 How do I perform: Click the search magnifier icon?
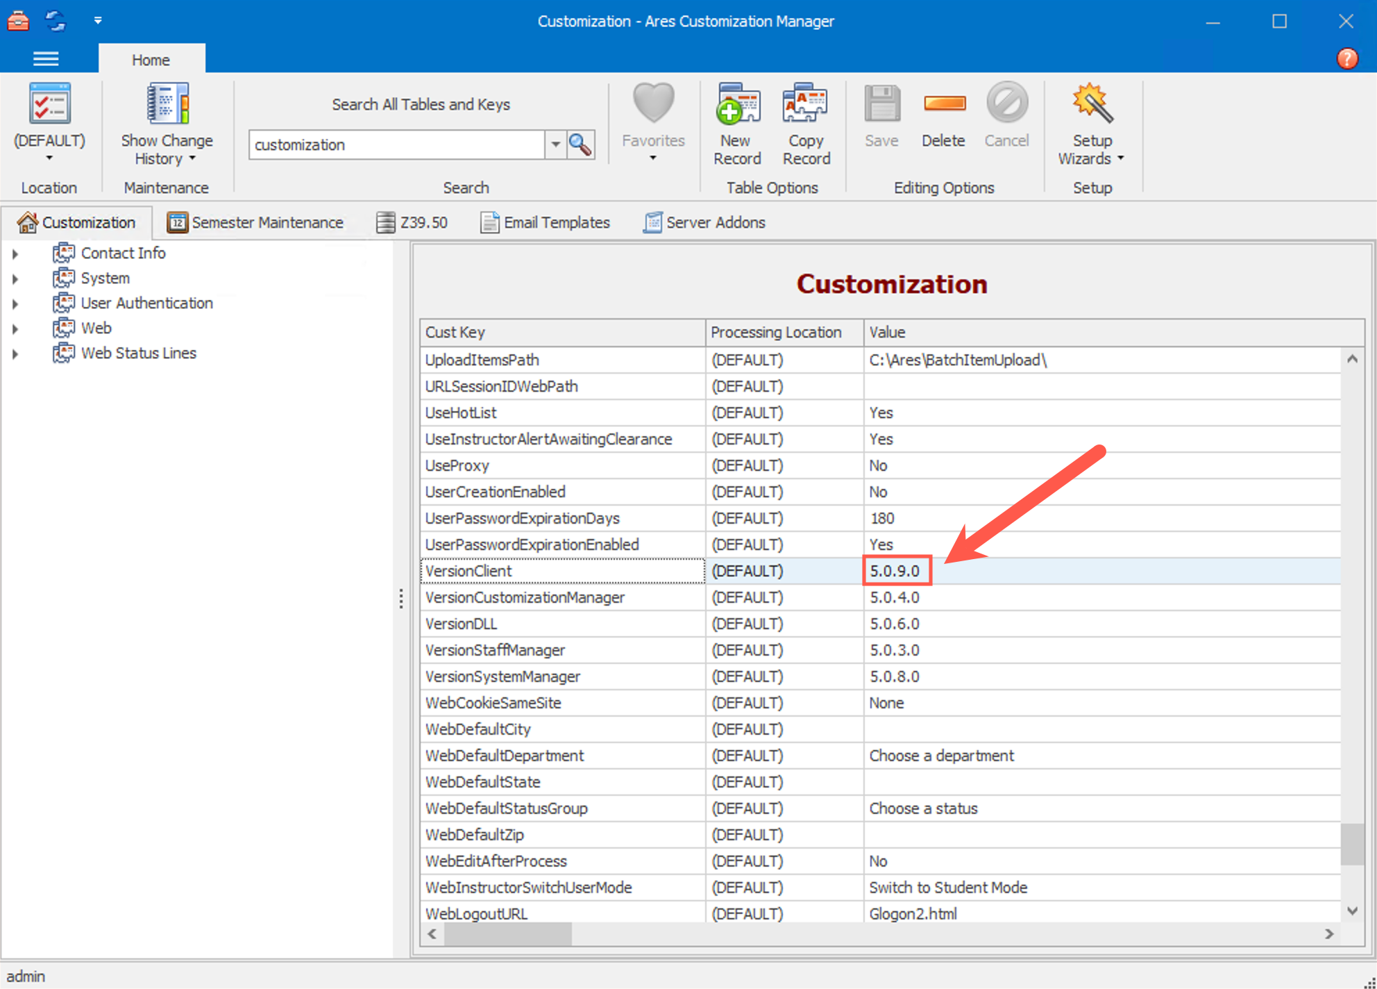click(580, 144)
